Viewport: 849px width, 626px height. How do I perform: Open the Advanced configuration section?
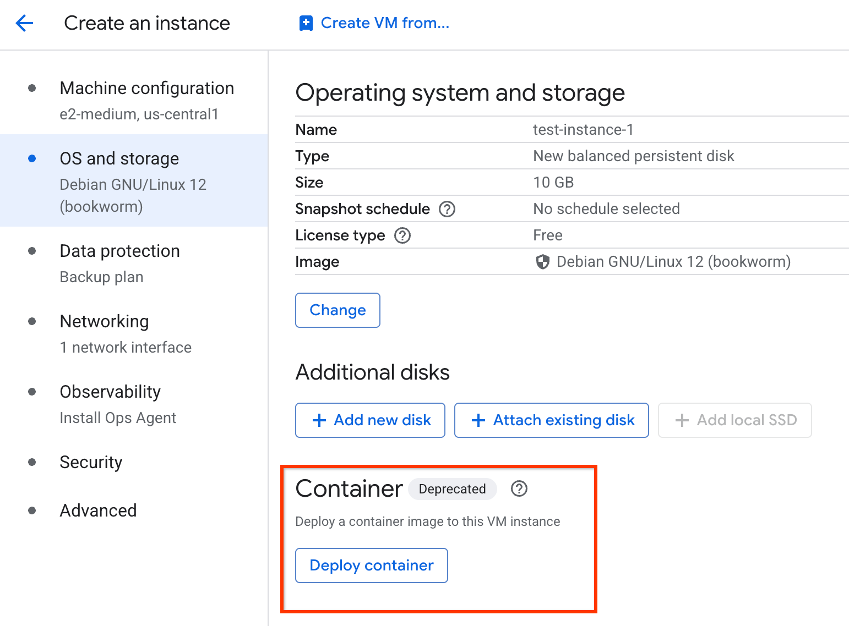[x=98, y=510]
